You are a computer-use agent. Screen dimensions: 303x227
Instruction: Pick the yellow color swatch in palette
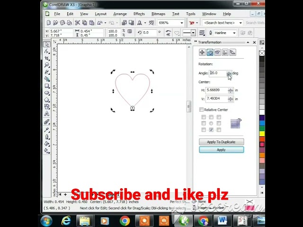point(262,133)
